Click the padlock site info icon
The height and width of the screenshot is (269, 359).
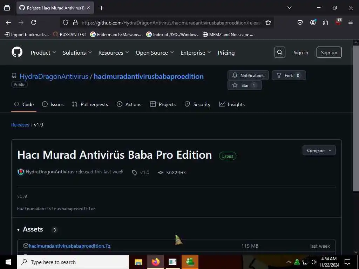(x=75, y=22)
